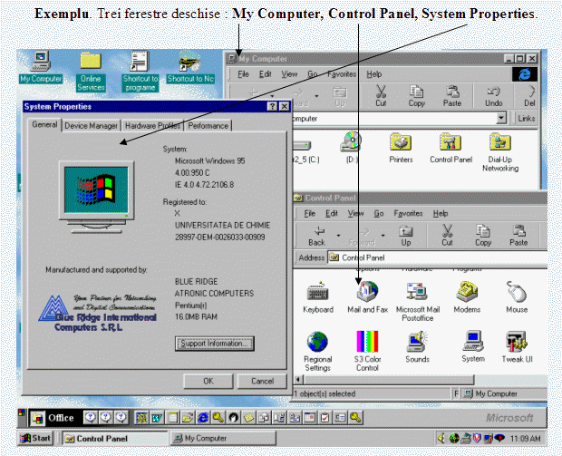Switch to the Hardware Profiles tab
The height and width of the screenshot is (456, 562).
(152, 126)
